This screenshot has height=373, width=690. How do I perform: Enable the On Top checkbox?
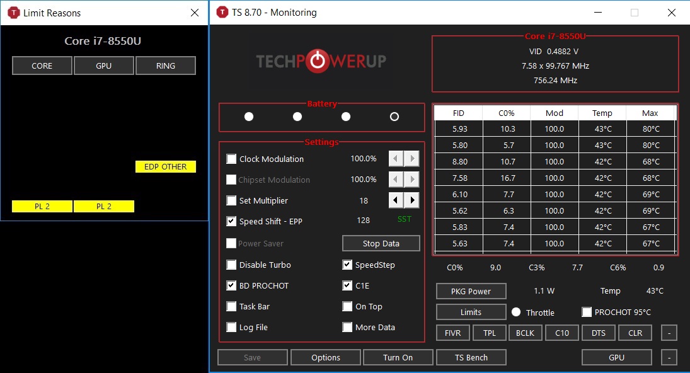click(347, 306)
